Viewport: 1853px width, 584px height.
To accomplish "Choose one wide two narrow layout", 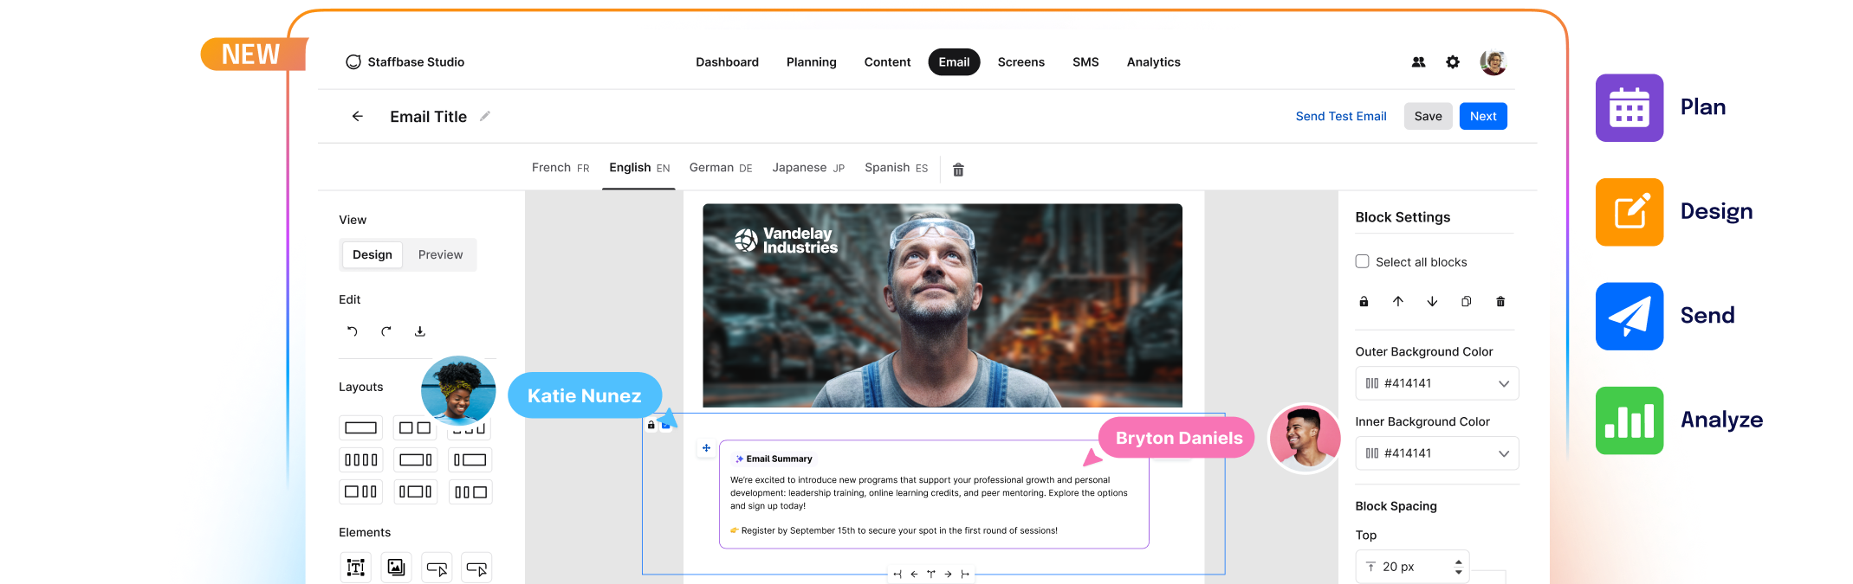I will coord(360,492).
